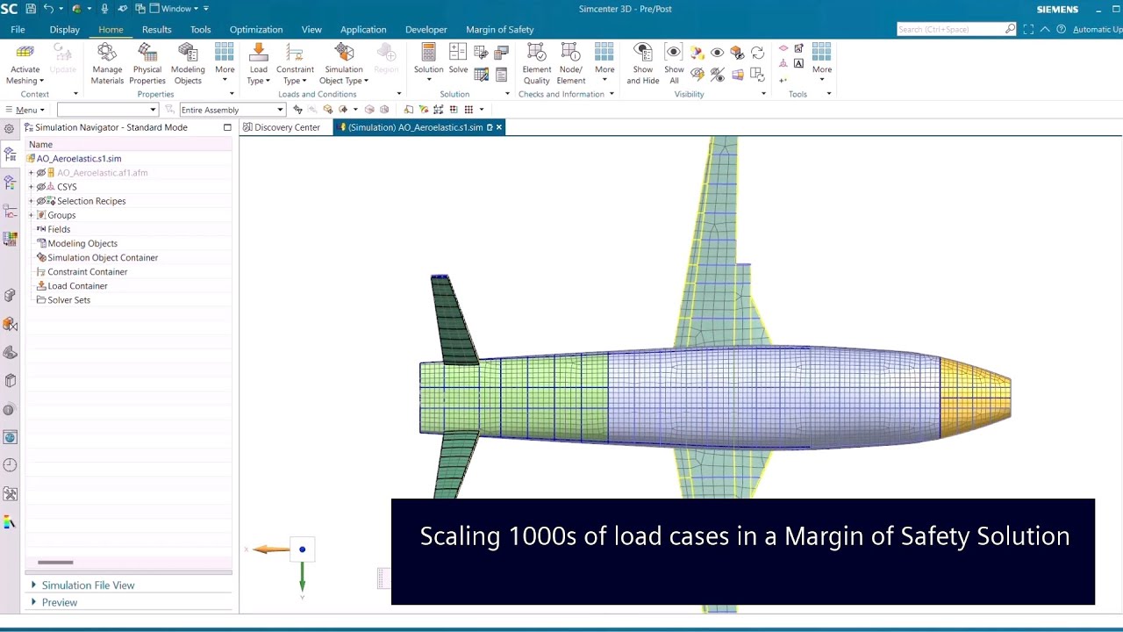Click the Load Type icon
Image resolution: width=1123 pixels, height=632 pixels.
pos(258,53)
